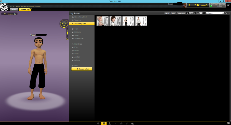Select the TRIGGERS FF1-FF4 item thumbnail

coord(102,21)
